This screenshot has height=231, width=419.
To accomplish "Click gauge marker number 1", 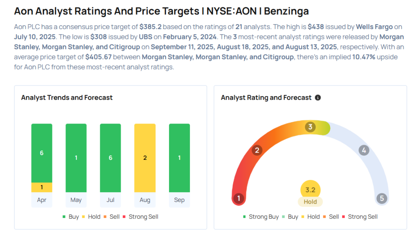I will coord(238,199).
